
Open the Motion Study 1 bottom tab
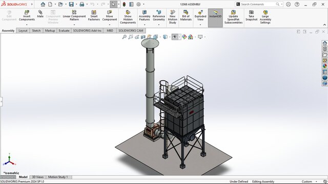[x=58, y=177]
